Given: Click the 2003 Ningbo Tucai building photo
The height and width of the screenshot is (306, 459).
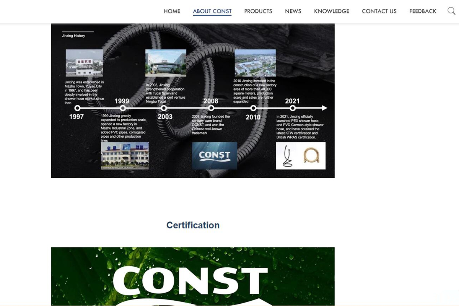Looking at the screenshot, I should coord(166,63).
